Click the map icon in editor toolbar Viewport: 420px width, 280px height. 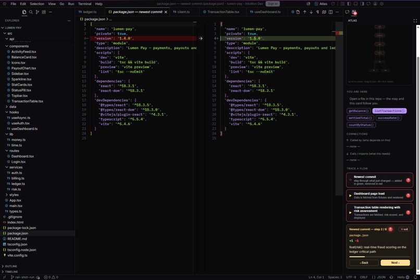point(324,12)
